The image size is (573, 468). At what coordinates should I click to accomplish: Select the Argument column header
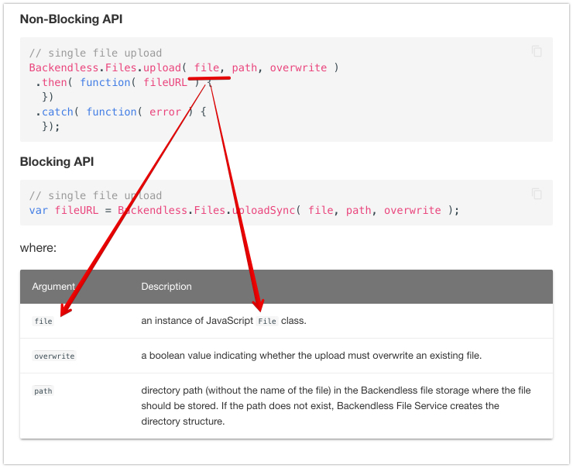(x=53, y=287)
